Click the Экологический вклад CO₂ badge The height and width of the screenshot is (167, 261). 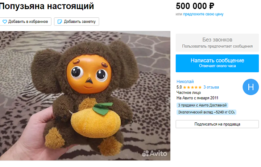[x=206, y=112]
